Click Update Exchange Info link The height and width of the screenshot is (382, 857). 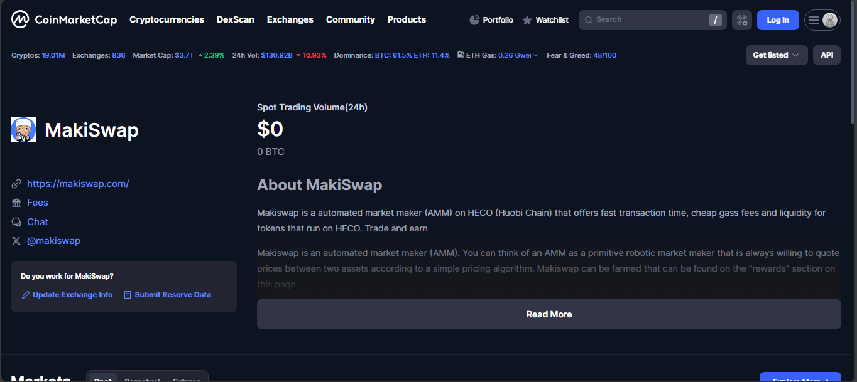72,295
